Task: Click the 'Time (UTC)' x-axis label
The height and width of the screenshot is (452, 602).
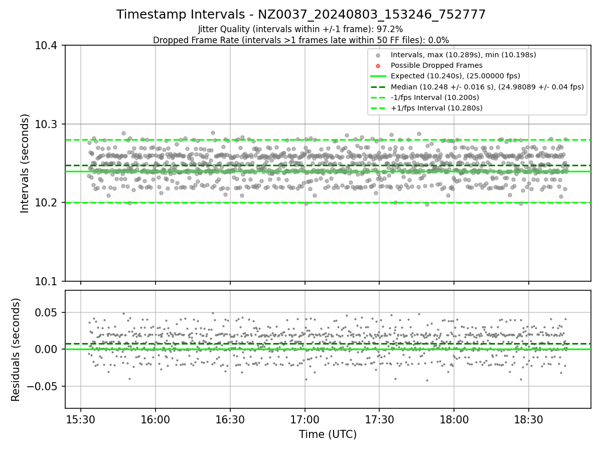Action: point(328,434)
